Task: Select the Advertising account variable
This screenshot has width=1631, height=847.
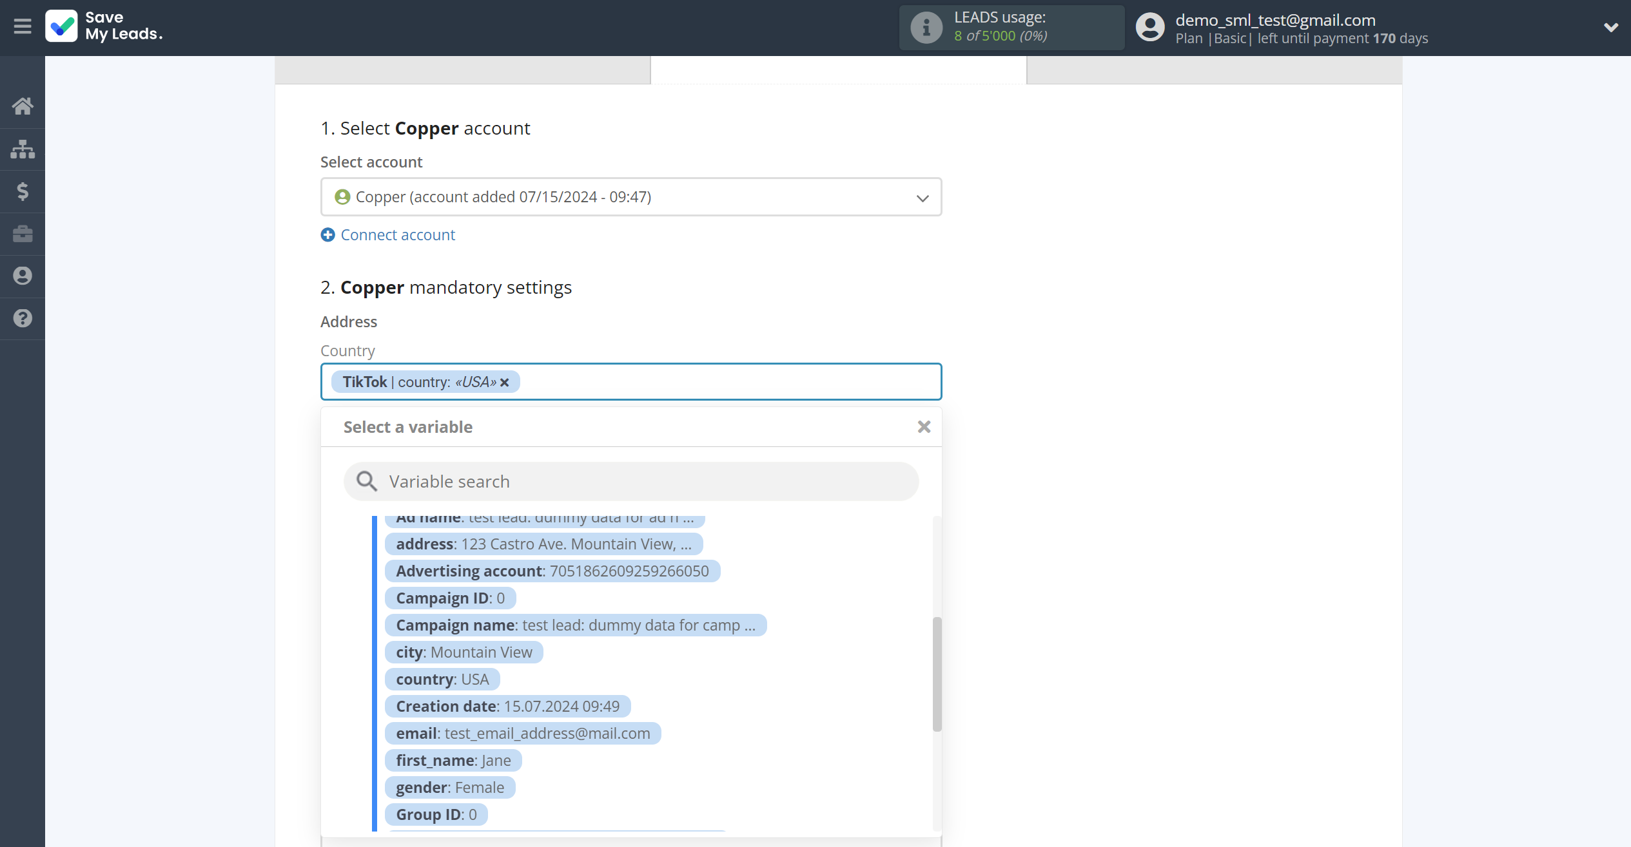Action: tap(552, 571)
